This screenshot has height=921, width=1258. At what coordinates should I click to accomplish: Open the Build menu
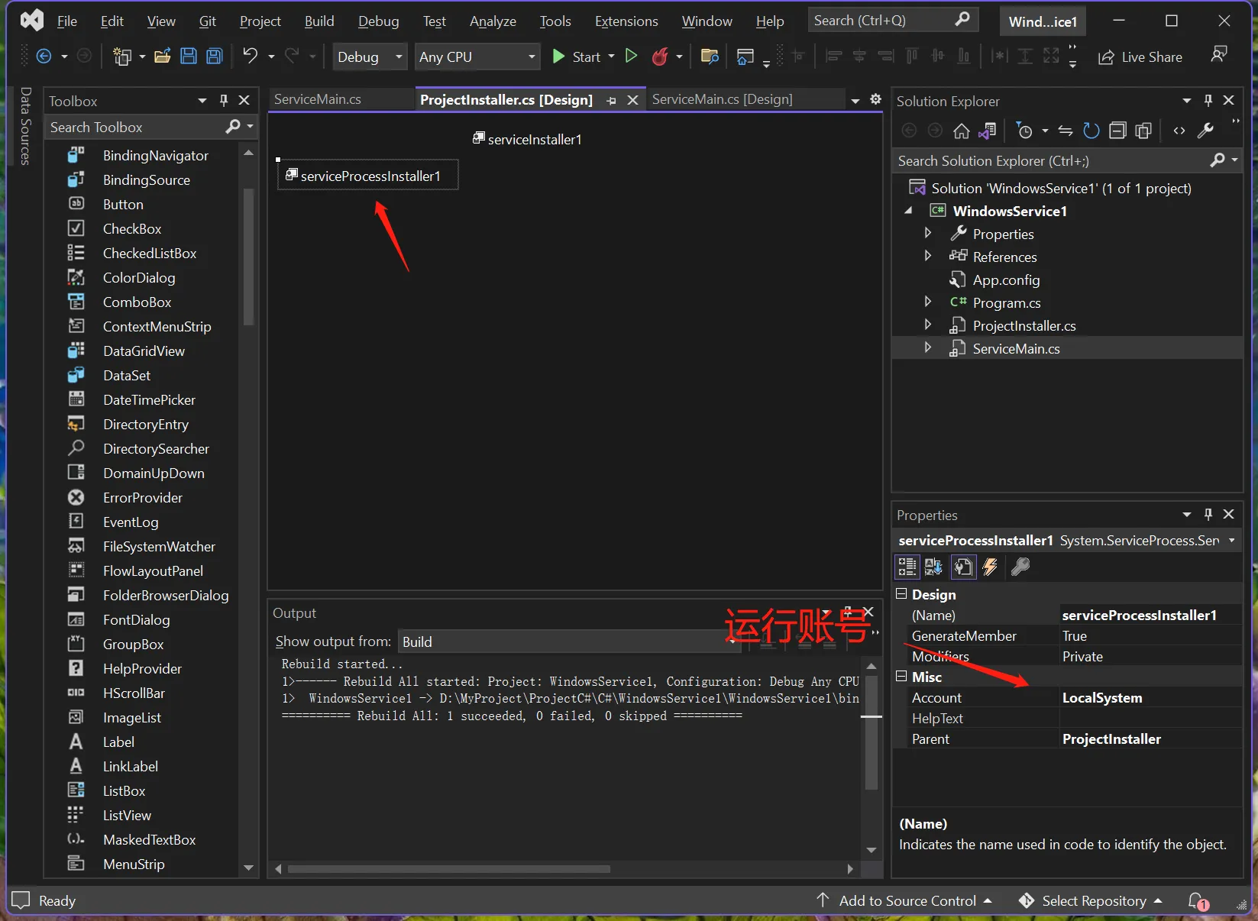click(x=319, y=21)
